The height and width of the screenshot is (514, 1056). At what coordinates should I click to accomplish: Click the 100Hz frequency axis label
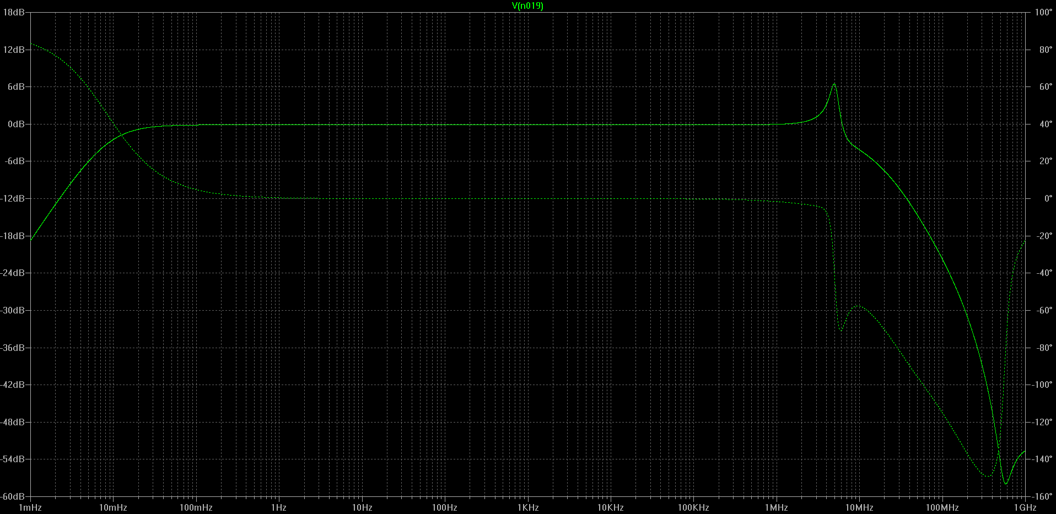[445, 508]
